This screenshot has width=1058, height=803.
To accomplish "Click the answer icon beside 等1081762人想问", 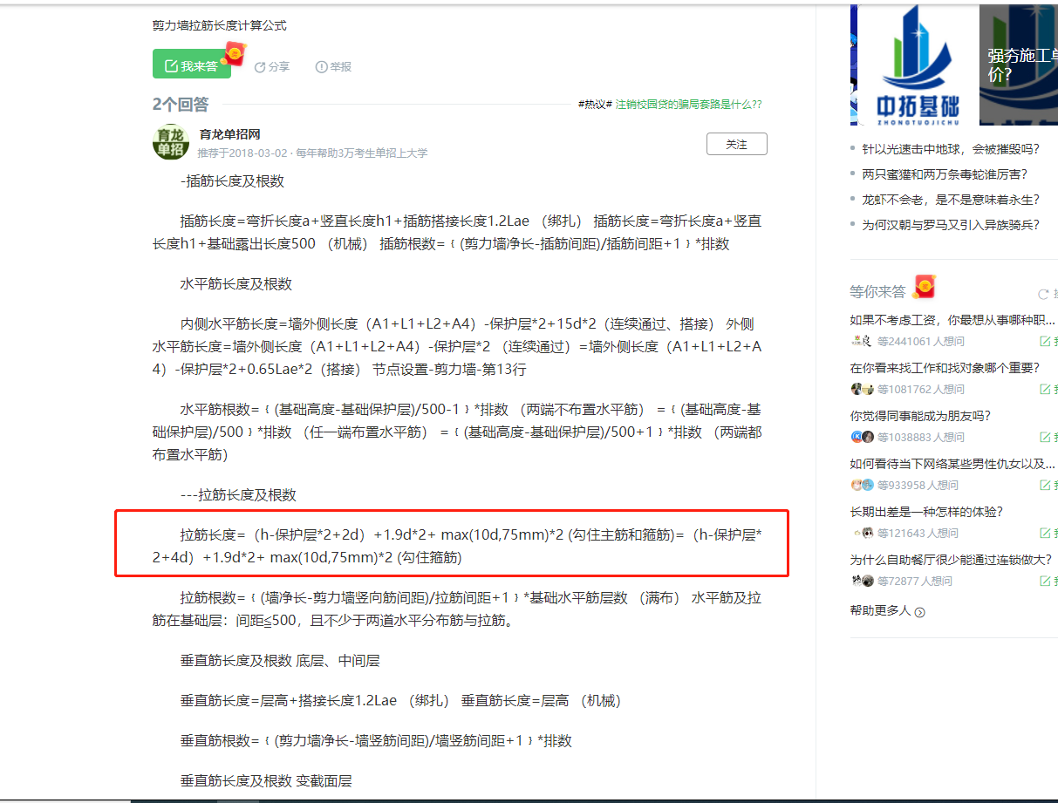I will pyautogui.click(x=1045, y=390).
